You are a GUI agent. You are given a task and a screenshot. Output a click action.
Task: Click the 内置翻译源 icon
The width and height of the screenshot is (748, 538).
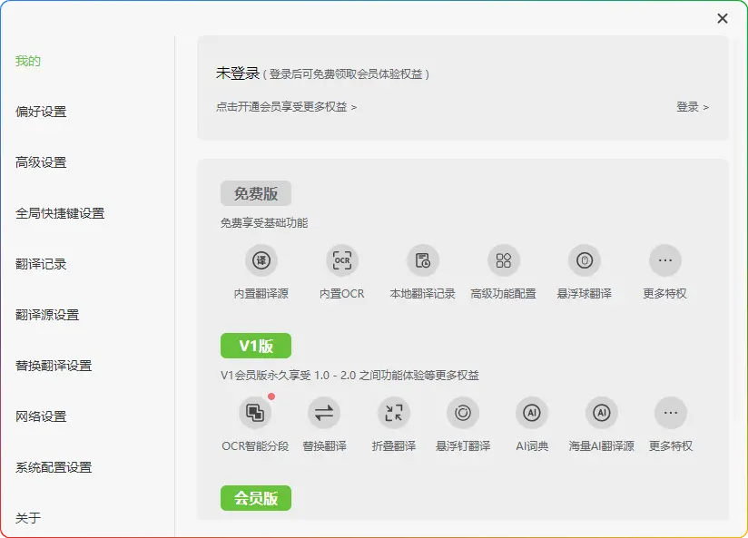[261, 261]
